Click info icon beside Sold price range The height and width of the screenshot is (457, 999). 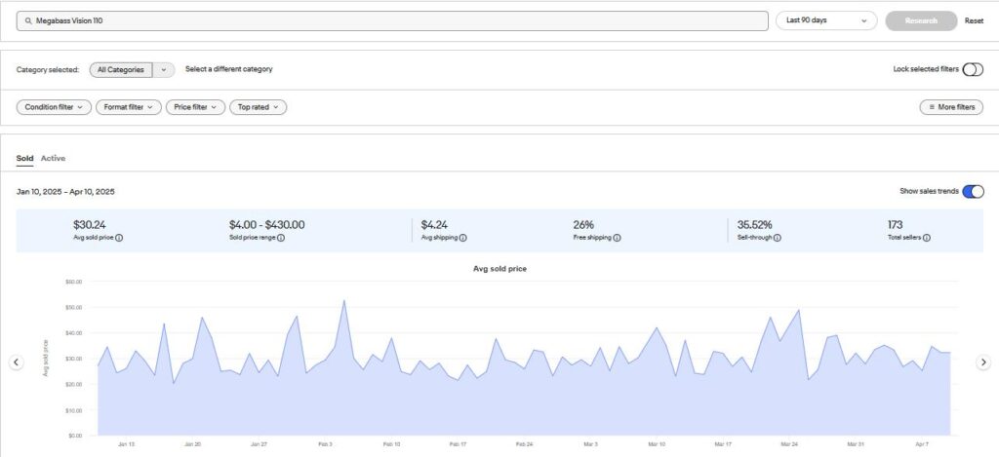pyautogui.click(x=281, y=238)
